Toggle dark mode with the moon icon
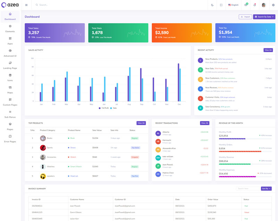 click(x=212, y=5)
